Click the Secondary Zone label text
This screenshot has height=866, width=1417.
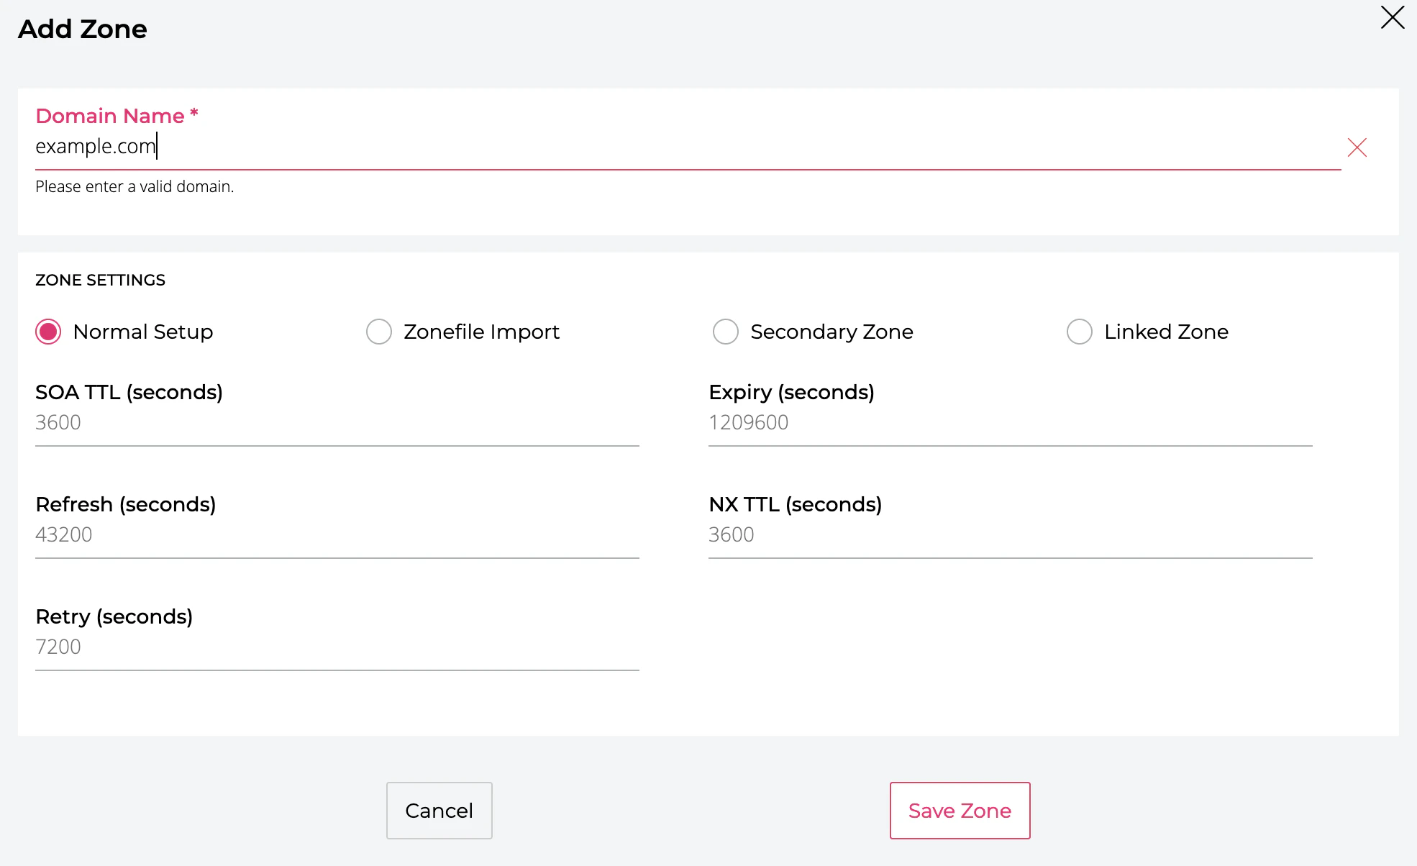[x=831, y=332]
